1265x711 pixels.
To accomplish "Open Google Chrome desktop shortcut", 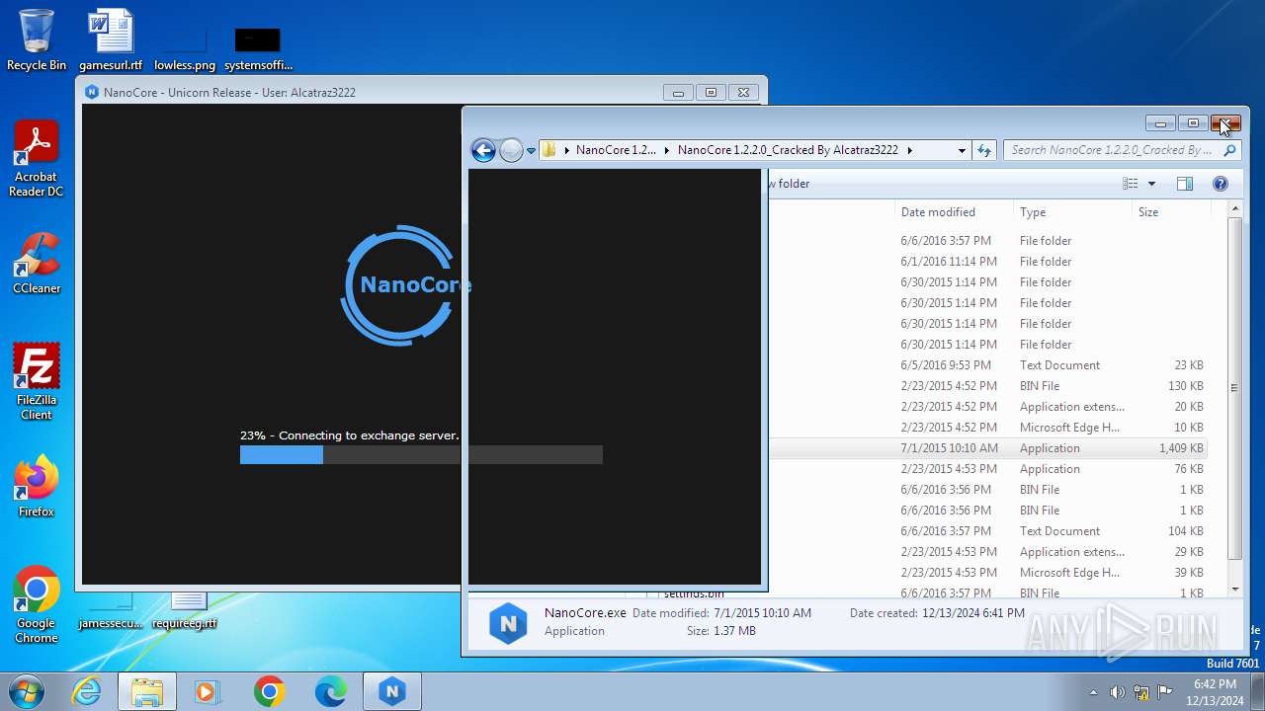I will 37,604.
